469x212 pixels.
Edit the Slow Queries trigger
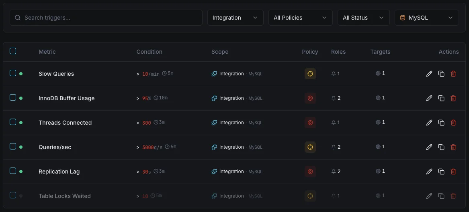pyautogui.click(x=429, y=74)
